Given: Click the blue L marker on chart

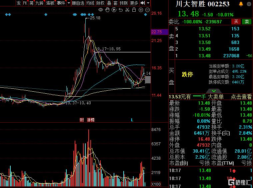Looking at the screenshot, I should (132, 120).
